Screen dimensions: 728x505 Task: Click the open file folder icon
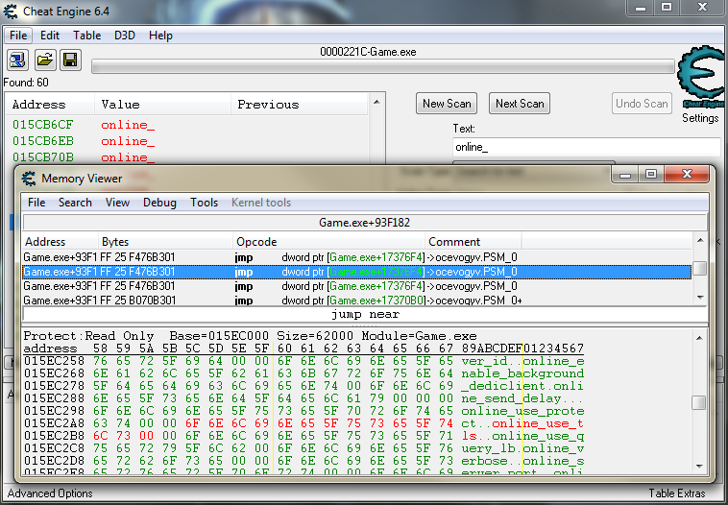[x=44, y=60]
